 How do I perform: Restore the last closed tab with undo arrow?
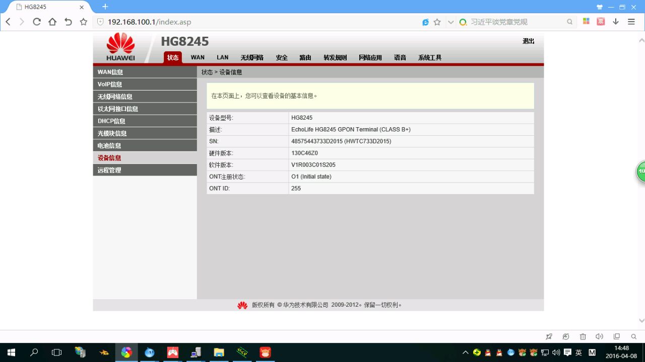(x=68, y=22)
